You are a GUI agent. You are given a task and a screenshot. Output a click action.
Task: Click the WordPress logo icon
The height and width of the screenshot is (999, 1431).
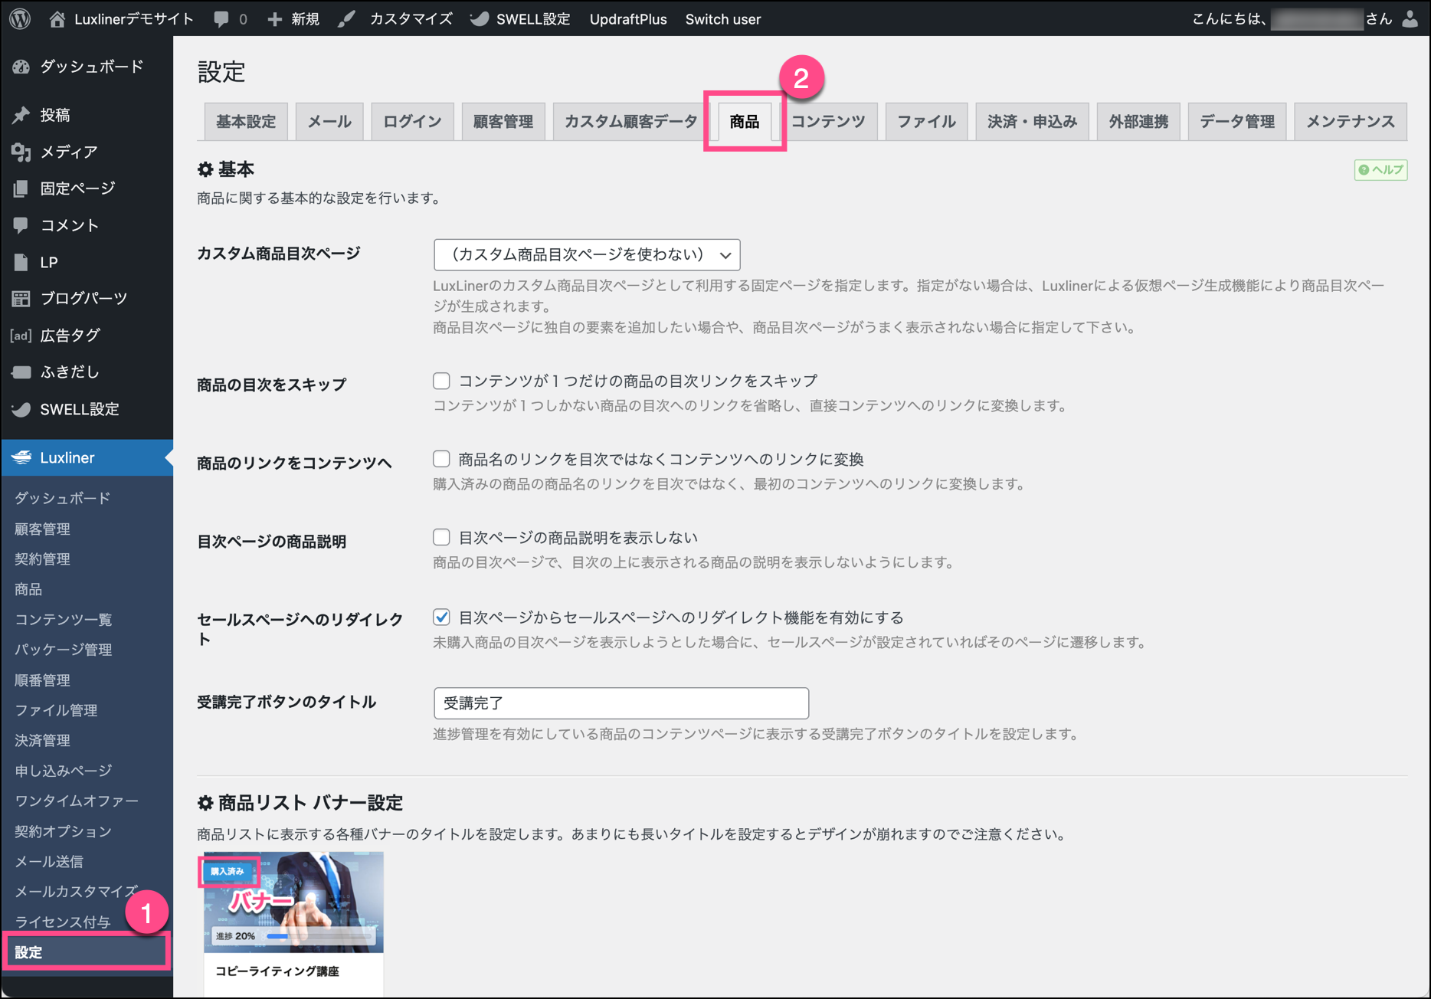point(20,18)
